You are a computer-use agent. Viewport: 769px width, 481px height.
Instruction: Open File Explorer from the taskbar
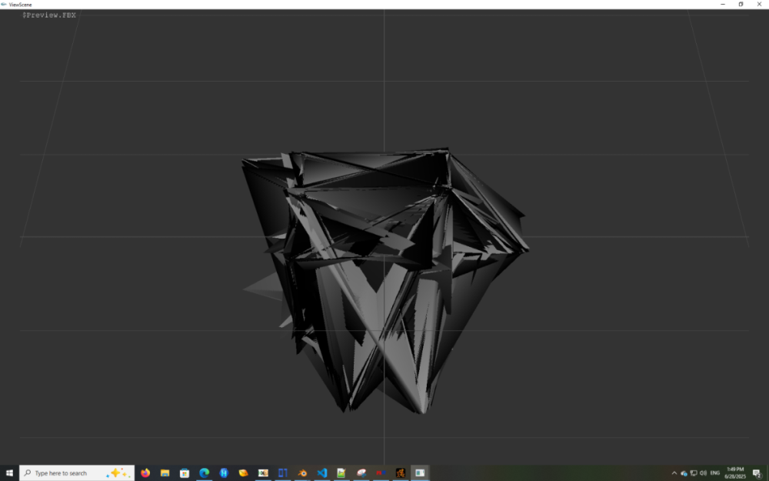pos(165,473)
